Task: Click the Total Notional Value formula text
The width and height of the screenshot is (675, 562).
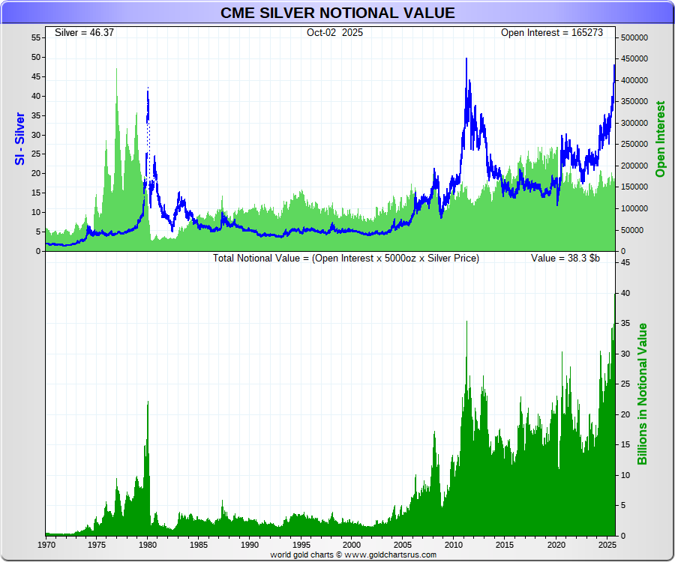Action: click(x=346, y=258)
